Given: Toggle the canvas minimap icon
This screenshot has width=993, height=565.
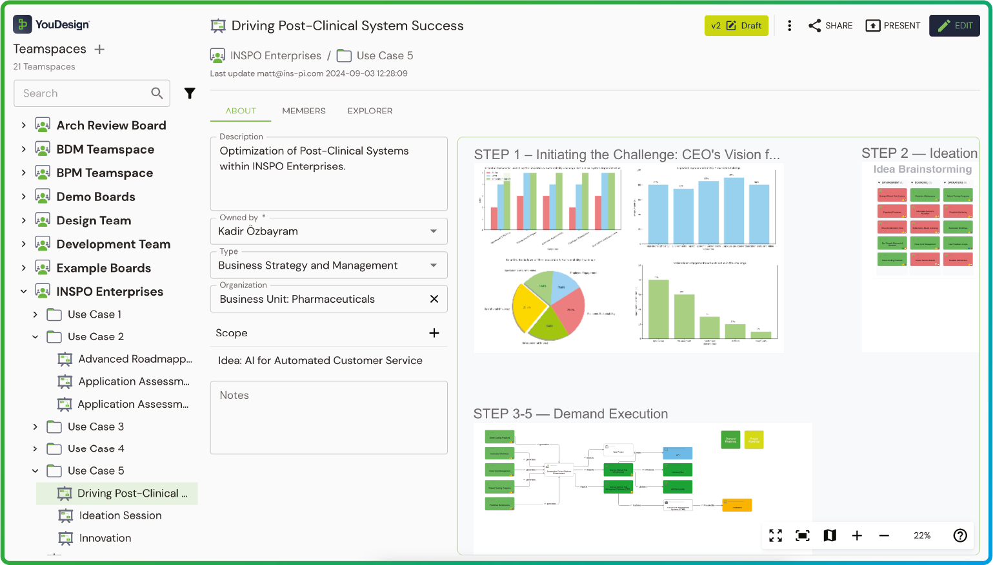Looking at the screenshot, I should tap(830, 535).
